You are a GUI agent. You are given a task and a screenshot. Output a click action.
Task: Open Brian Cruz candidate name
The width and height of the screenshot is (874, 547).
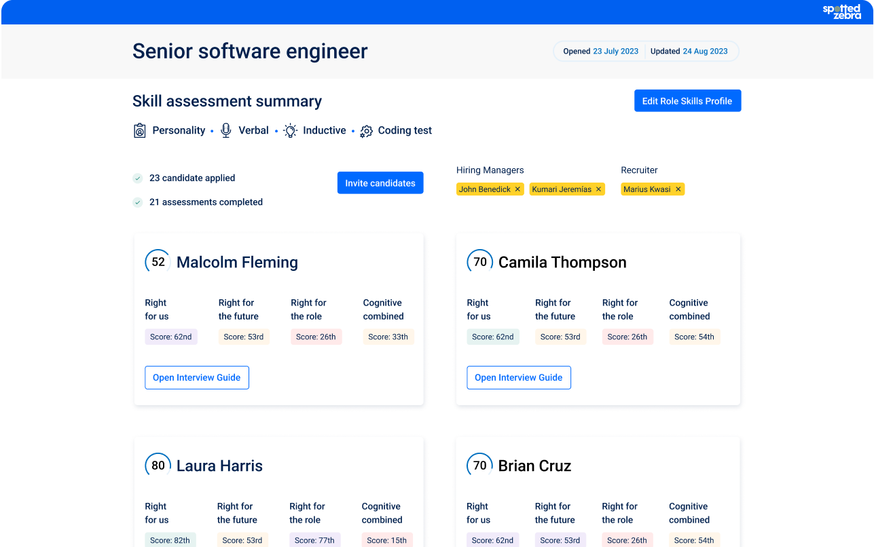pyautogui.click(x=534, y=466)
